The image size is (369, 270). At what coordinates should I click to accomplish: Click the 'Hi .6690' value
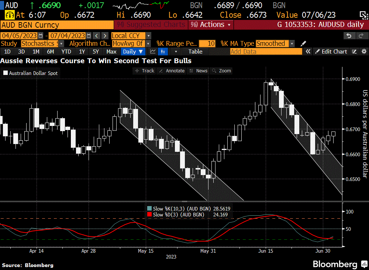134,15
